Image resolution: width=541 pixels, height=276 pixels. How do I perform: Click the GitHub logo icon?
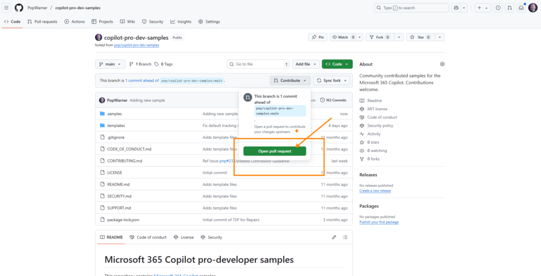(x=18, y=8)
